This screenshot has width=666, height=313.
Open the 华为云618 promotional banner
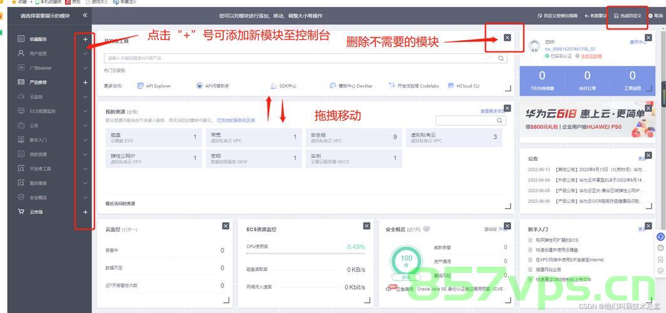tap(588, 119)
